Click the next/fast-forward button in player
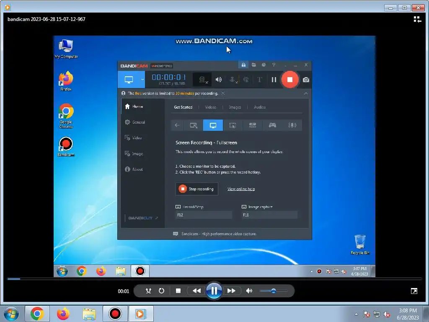429x322 pixels. tap(231, 291)
